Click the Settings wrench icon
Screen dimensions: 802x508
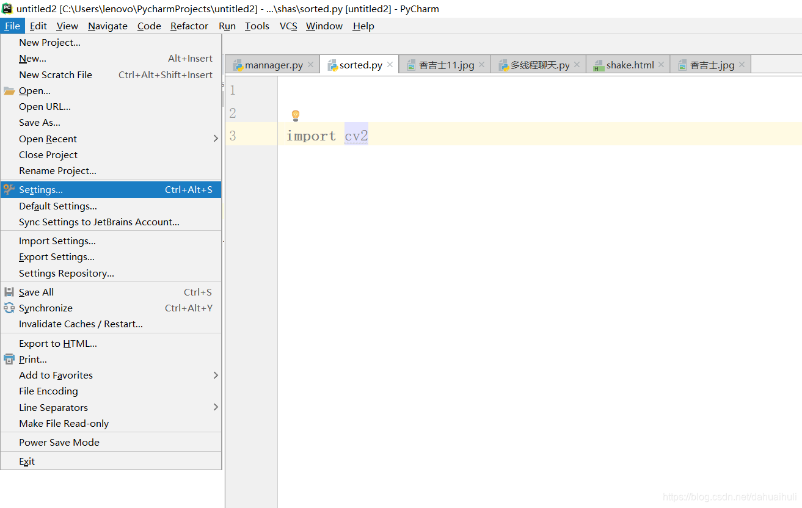9,189
